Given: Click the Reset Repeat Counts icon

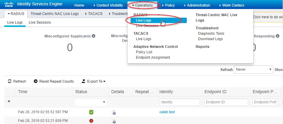Looking at the screenshot, I should click(35, 81).
